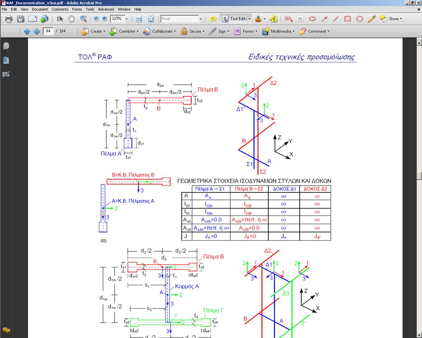Select the Stamp tool

[258, 19]
